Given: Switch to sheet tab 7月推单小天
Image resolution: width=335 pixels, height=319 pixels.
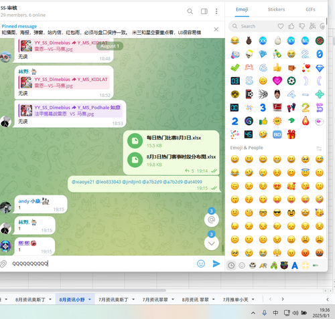Looking at the screenshot, I should [236, 300].
